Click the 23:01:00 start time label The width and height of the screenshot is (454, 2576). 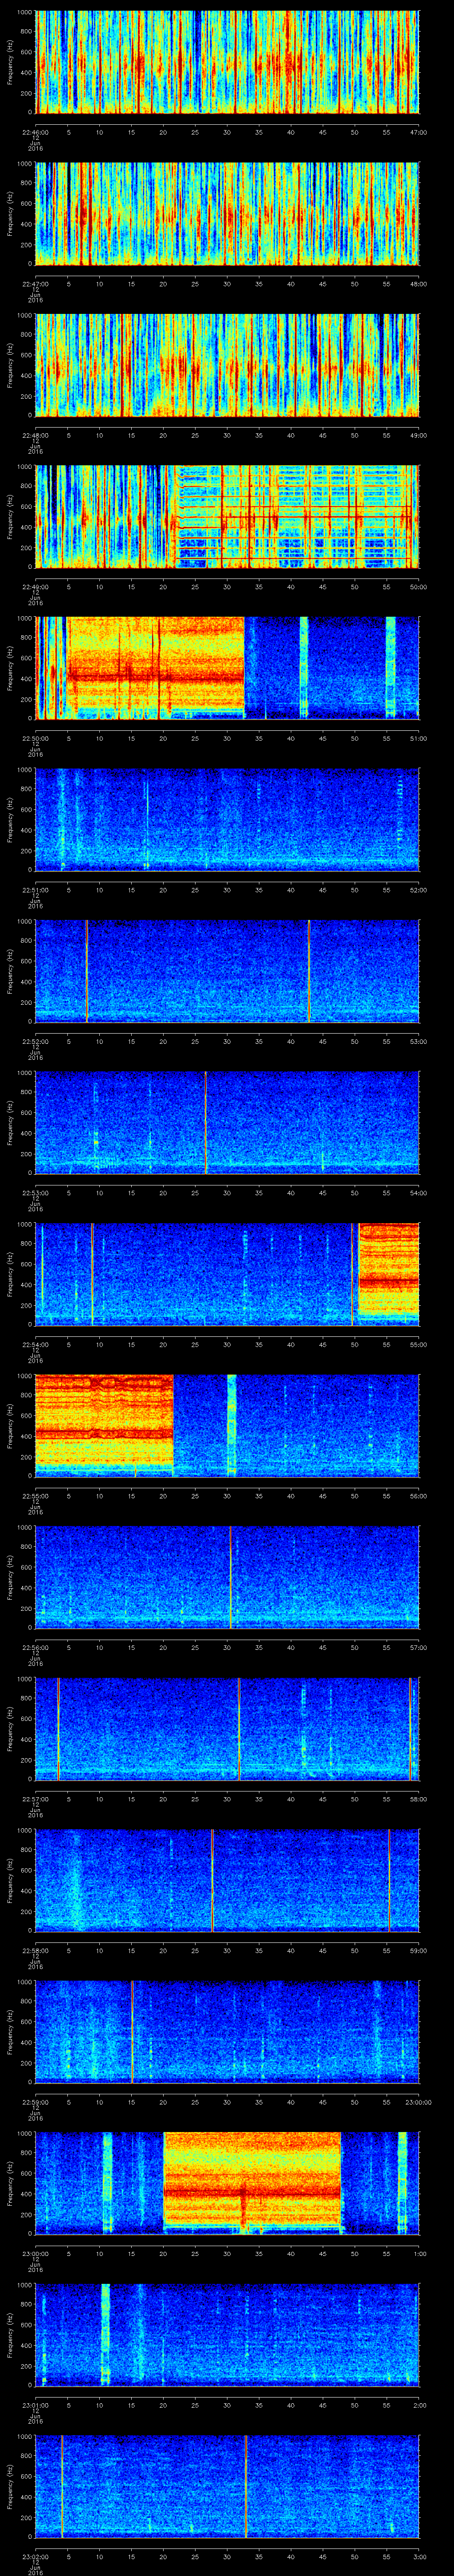35,2405
